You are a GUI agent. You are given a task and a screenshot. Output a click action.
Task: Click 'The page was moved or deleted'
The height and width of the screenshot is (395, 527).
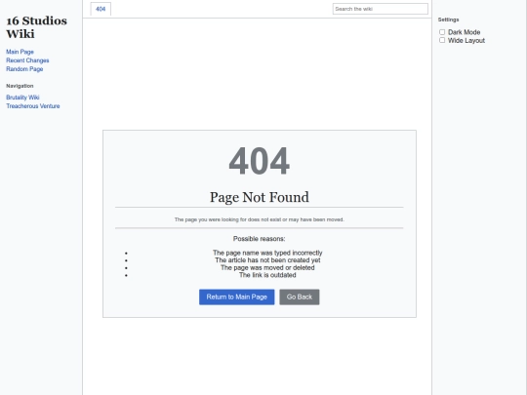[x=267, y=267]
